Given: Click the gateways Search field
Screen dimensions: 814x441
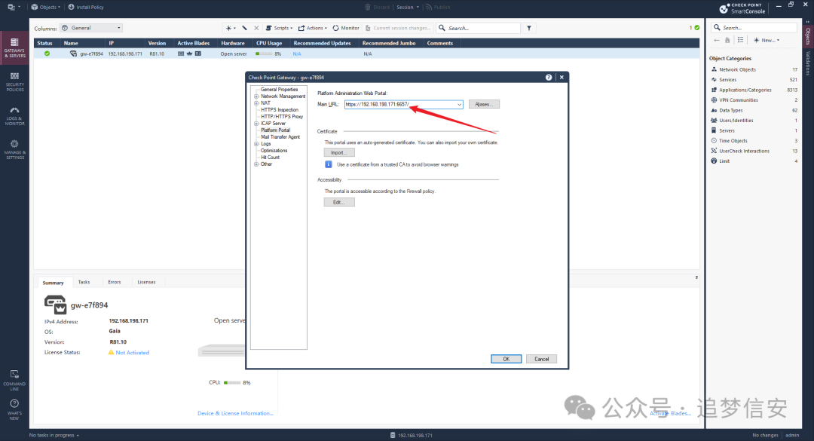Looking at the screenshot, I should [478, 28].
